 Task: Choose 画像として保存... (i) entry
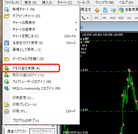click(41, 50)
